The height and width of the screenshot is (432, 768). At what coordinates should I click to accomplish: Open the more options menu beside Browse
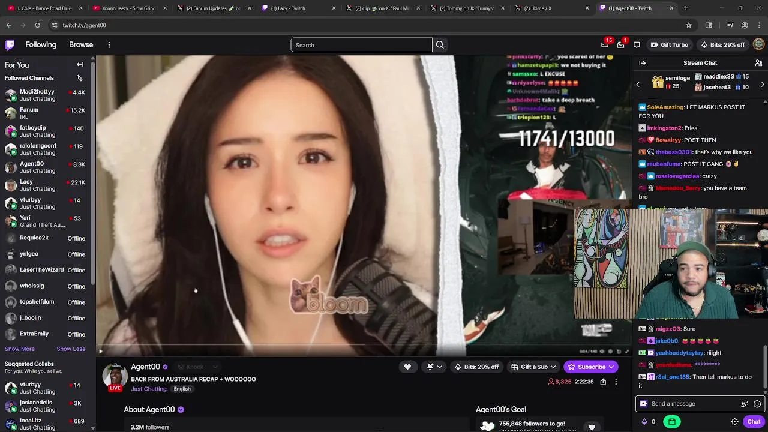(109, 45)
